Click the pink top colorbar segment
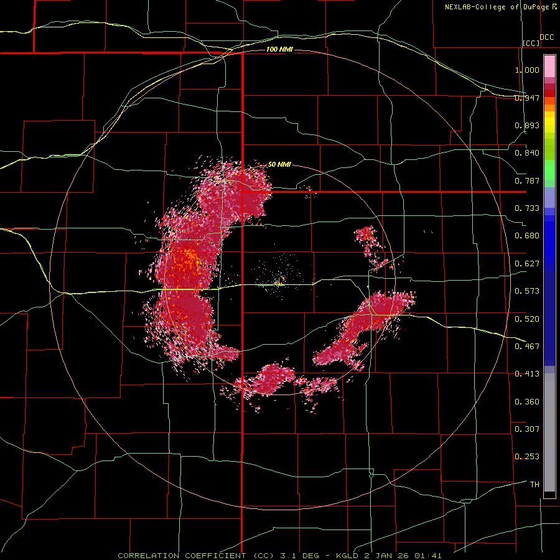This screenshot has width=560, height=560. point(549,67)
